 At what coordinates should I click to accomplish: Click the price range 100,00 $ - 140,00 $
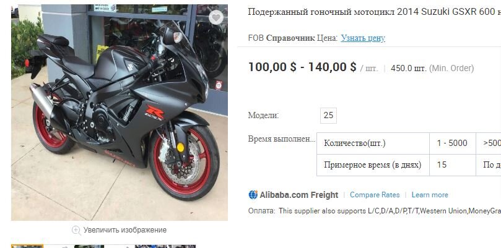pos(302,67)
